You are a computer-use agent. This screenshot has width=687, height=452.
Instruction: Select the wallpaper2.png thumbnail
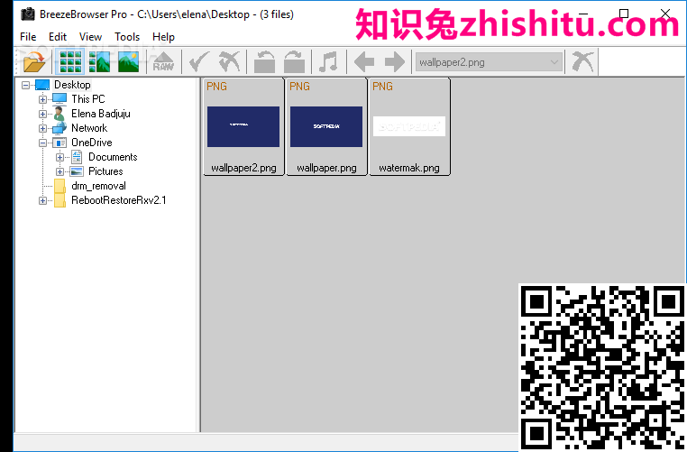[x=243, y=126]
